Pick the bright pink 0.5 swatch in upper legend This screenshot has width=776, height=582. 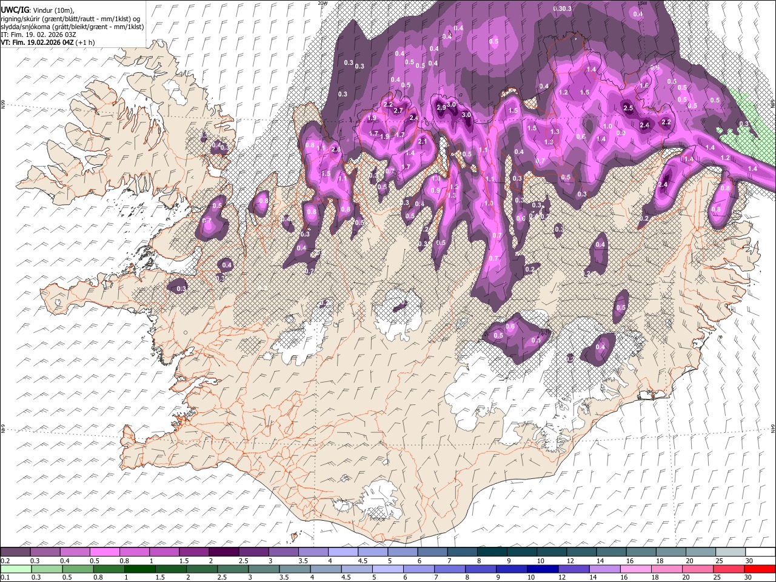coord(104,552)
